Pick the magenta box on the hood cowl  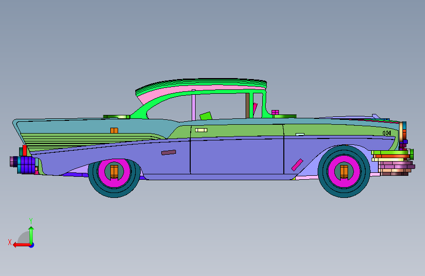tap(275, 112)
